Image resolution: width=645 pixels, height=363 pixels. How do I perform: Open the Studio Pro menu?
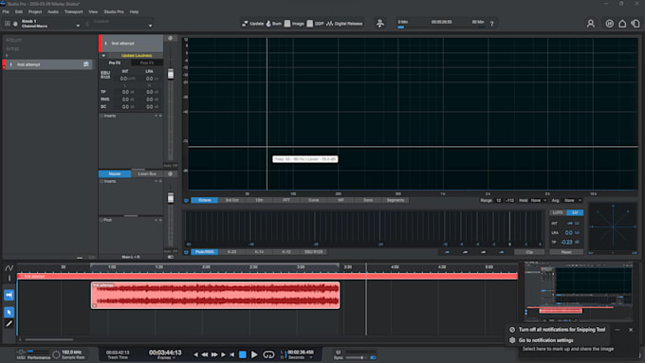coord(114,12)
